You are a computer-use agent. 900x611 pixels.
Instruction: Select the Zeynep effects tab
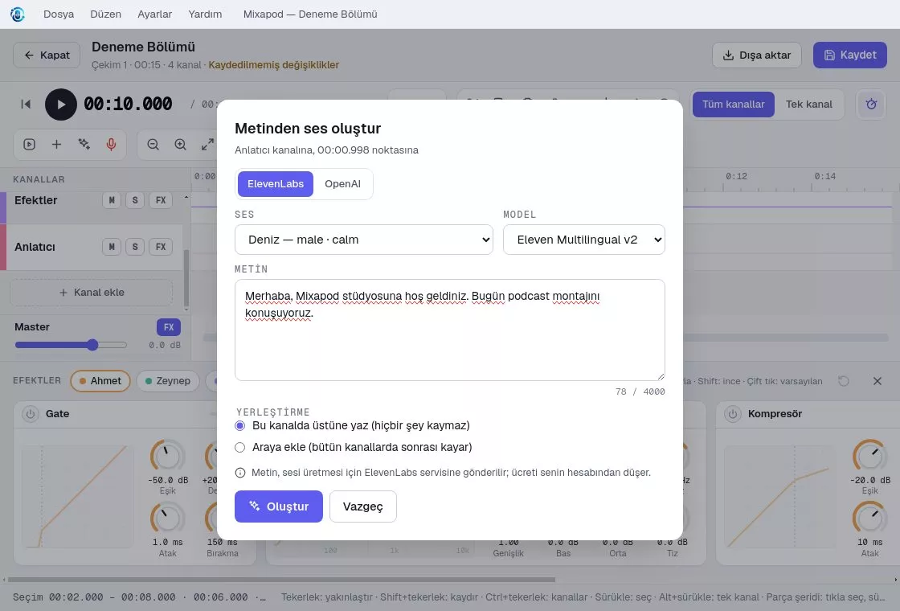click(168, 381)
